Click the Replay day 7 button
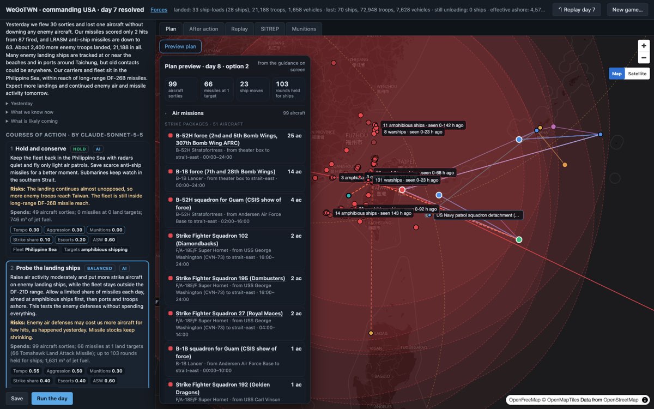The width and height of the screenshot is (654, 409). pyautogui.click(x=577, y=10)
